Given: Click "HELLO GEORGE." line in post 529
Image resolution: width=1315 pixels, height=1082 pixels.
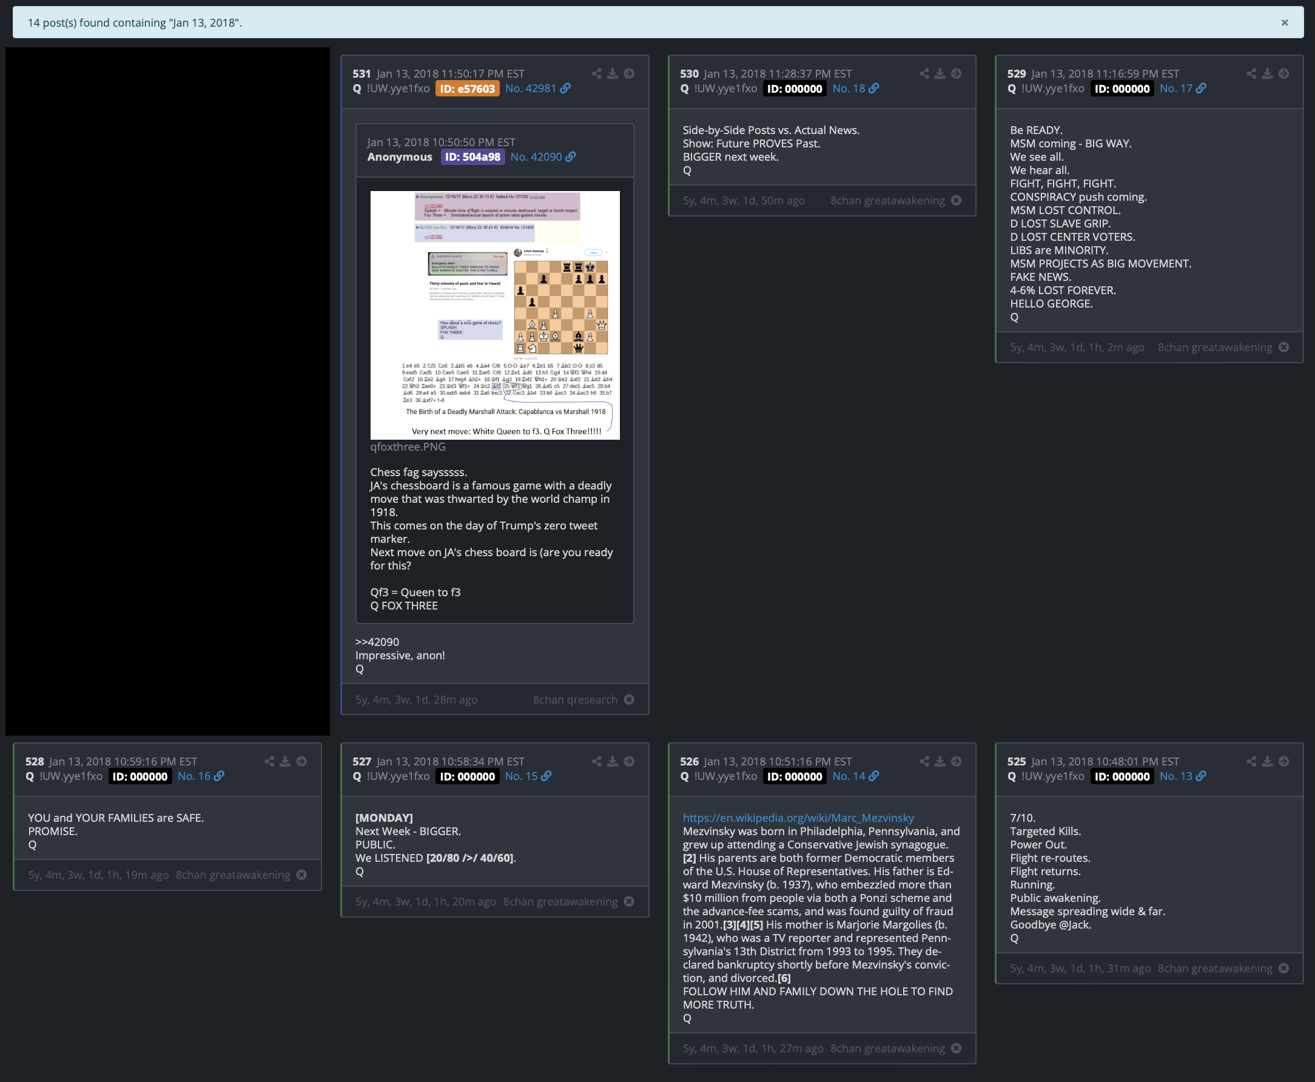Looking at the screenshot, I should point(1051,303).
